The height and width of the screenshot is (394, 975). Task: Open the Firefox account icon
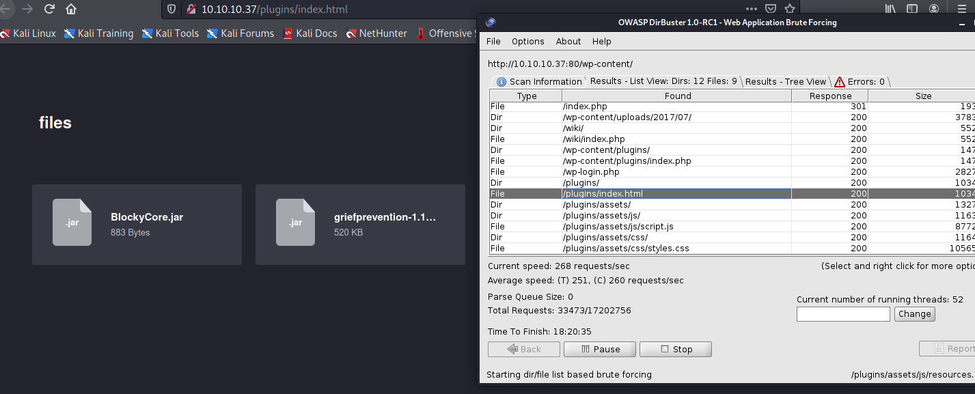tap(934, 10)
